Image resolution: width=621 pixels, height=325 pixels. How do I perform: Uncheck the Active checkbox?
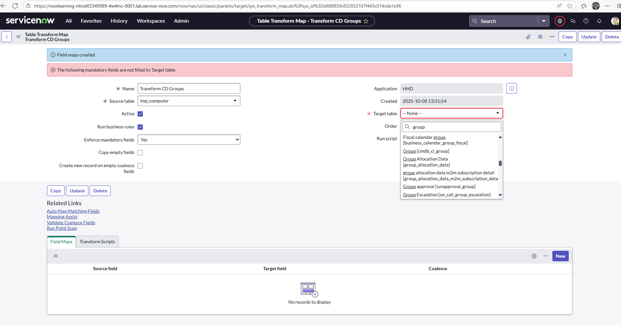click(140, 114)
